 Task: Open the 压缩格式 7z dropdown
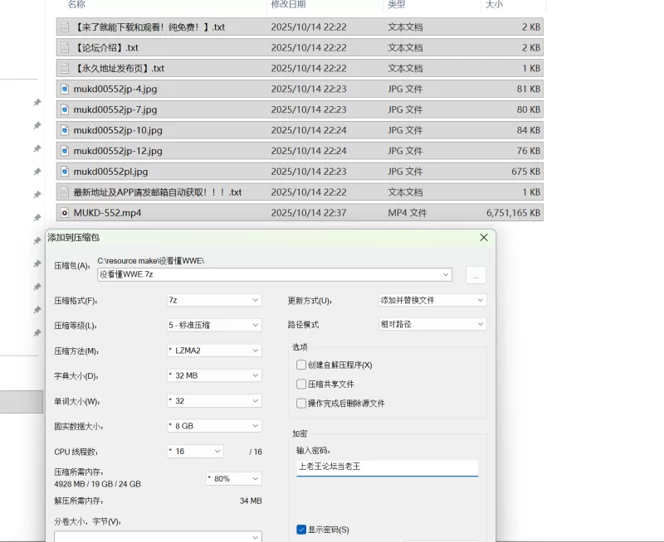[x=214, y=300]
